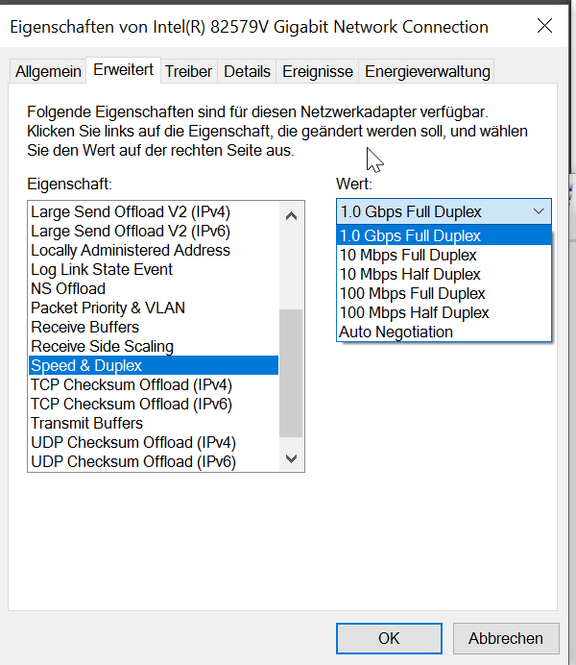Select Large Send Offload V2 (IPv4)
The image size is (576, 665).
(x=154, y=211)
